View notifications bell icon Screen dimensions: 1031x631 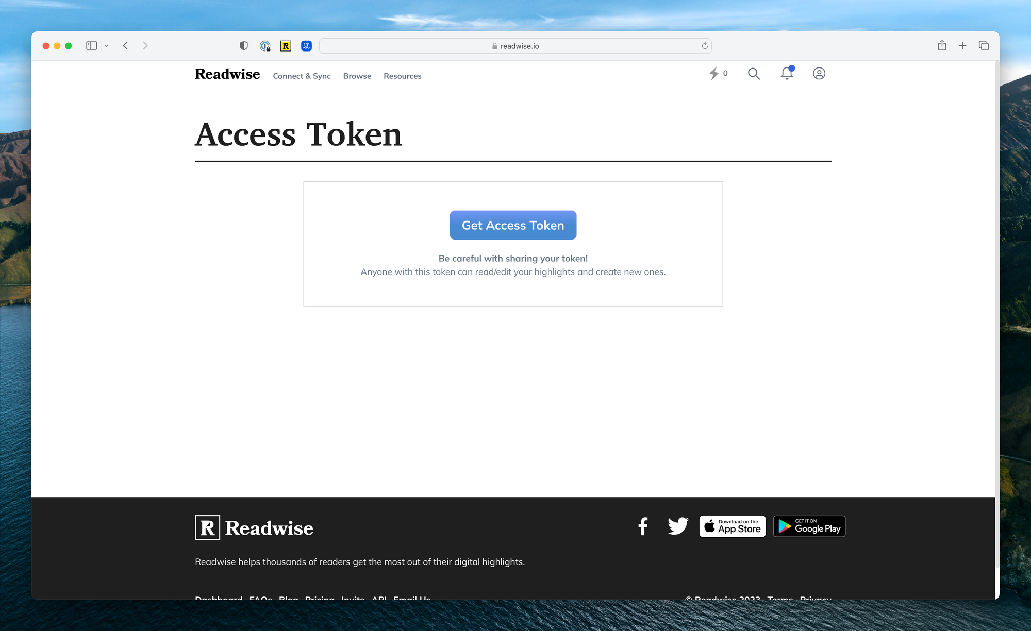(787, 73)
